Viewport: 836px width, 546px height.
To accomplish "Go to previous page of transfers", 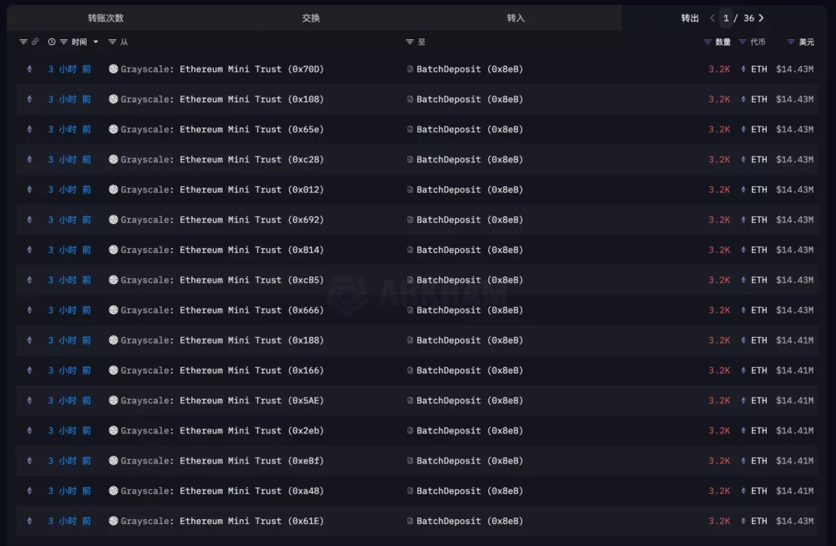I will click(x=712, y=18).
